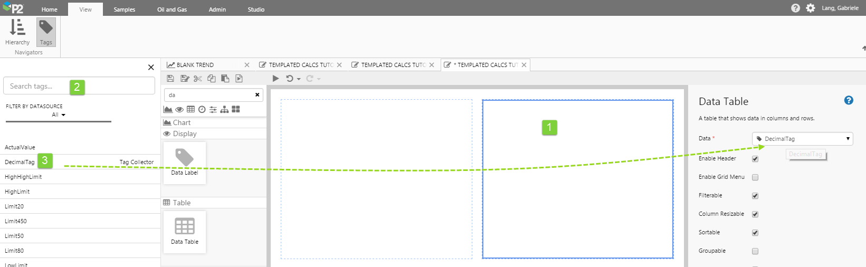The width and height of the screenshot is (866, 267).
Task: Toggle the Filterable checkbox
Action: tap(755, 196)
